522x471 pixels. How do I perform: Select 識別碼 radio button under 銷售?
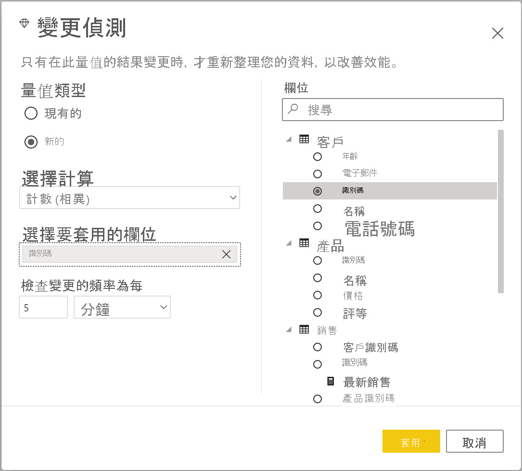point(318,364)
